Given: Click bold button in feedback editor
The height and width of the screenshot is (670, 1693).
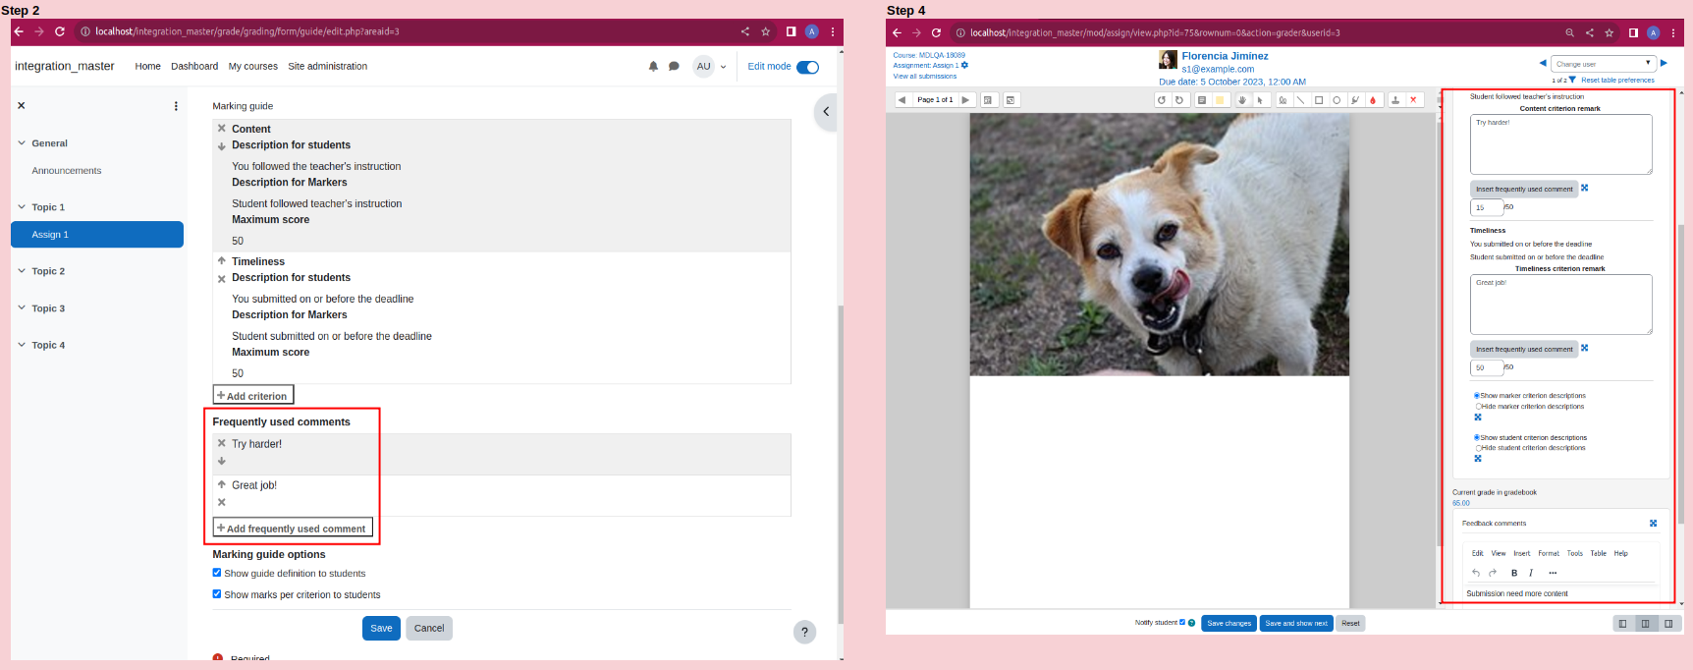Looking at the screenshot, I should (x=1514, y=573).
